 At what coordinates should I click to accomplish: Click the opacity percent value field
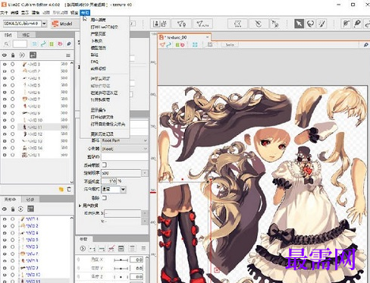pyautogui.click(x=109, y=181)
